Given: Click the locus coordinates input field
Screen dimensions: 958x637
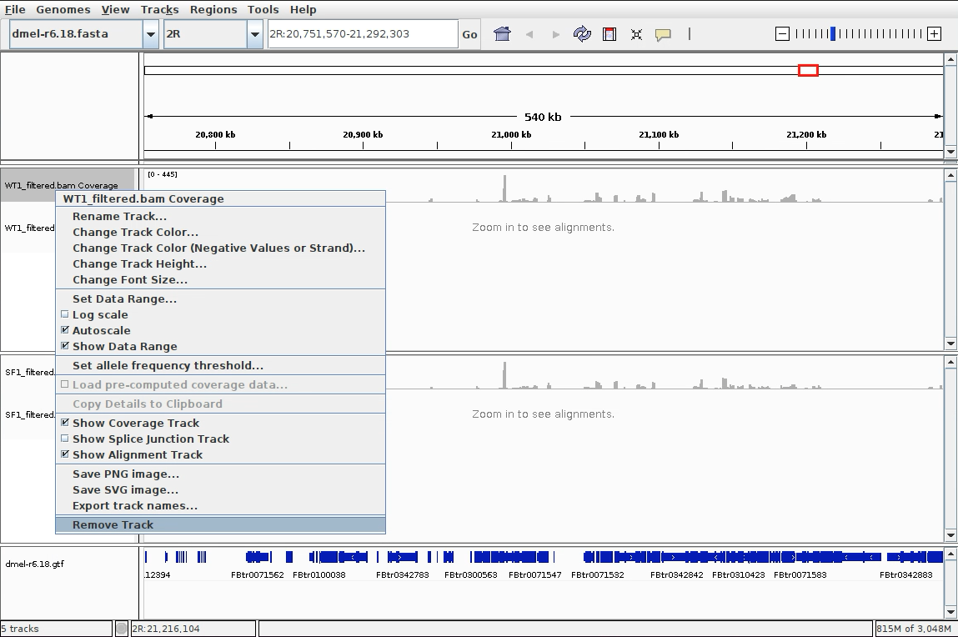Looking at the screenshot, I should click(x=362, y=34).
